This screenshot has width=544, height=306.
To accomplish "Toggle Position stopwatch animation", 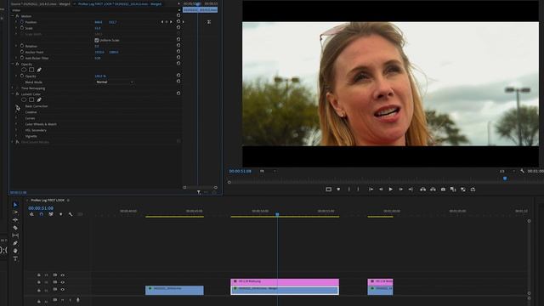I will click(x=22, y=22).
